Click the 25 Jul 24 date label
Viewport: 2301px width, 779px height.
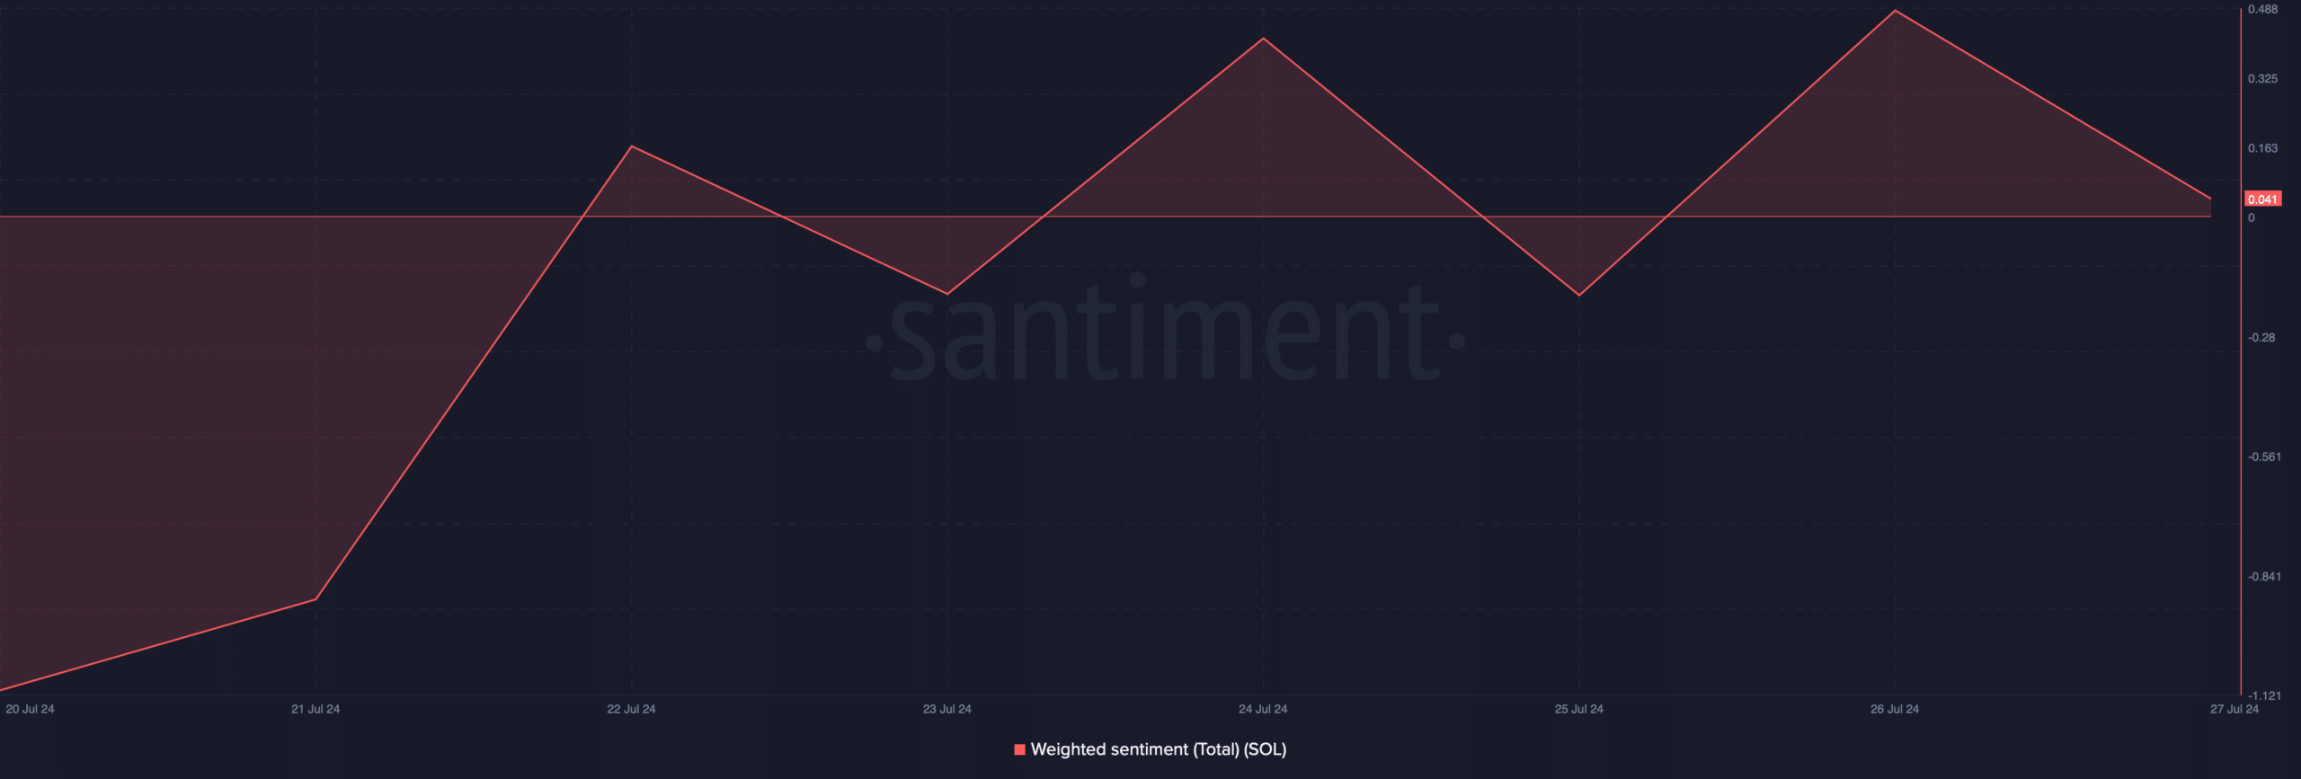(1578, 709)
